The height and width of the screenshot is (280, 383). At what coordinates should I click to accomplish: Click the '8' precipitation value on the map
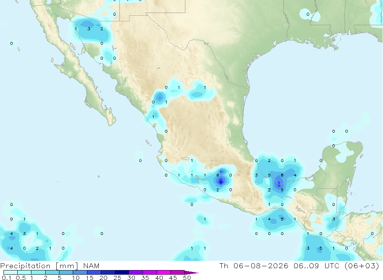(282, 175)
